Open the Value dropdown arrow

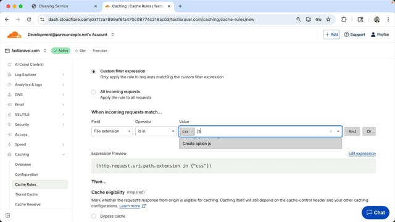[x=338, y=131]
